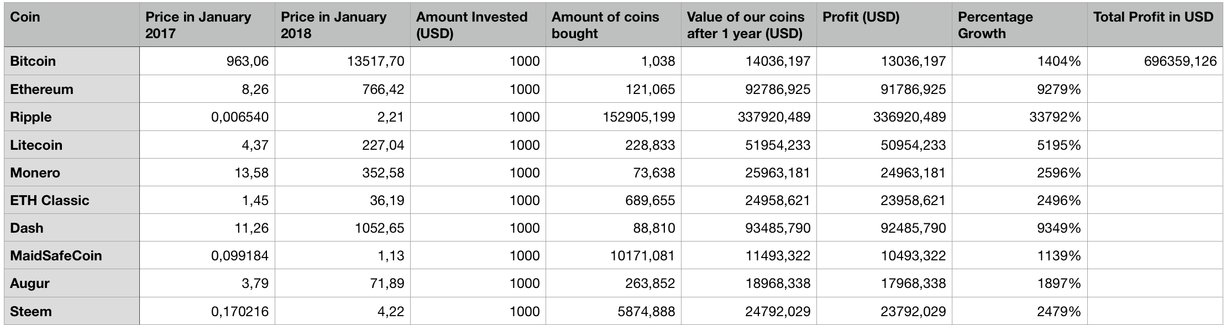The image size is (1226, 325).
Task: Select the Price in January 2017 header
Action: 198,25
